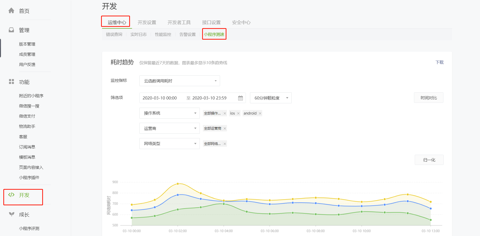The image size is (480, 236).
Task: Go to 首页 in the sidebar
Action: (x=24, y=11)
